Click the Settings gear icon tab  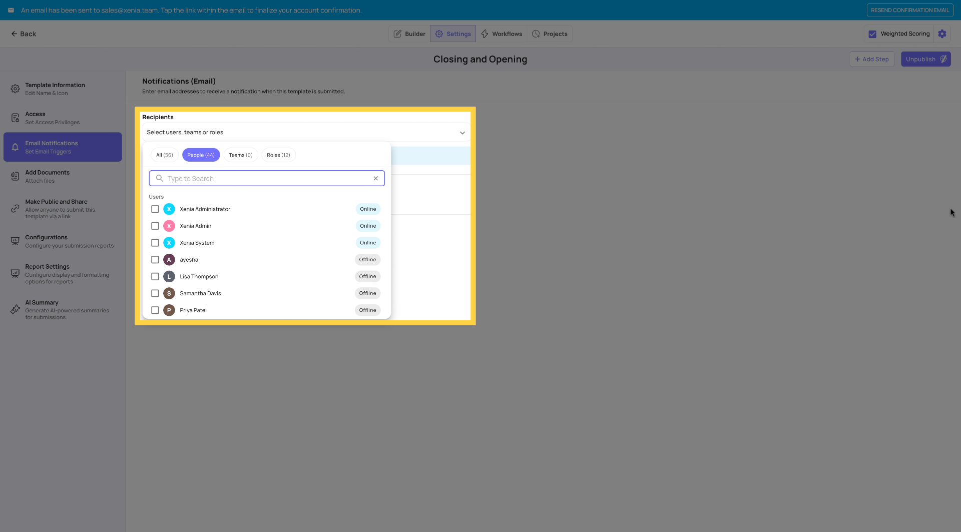click(439, 34)
